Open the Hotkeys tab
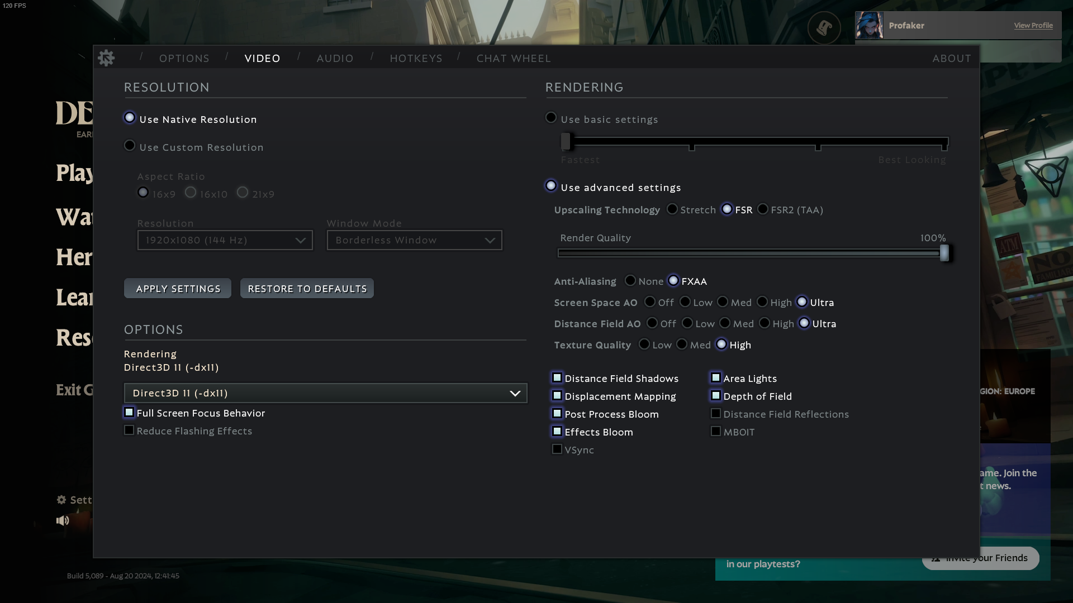 (416, 58)
